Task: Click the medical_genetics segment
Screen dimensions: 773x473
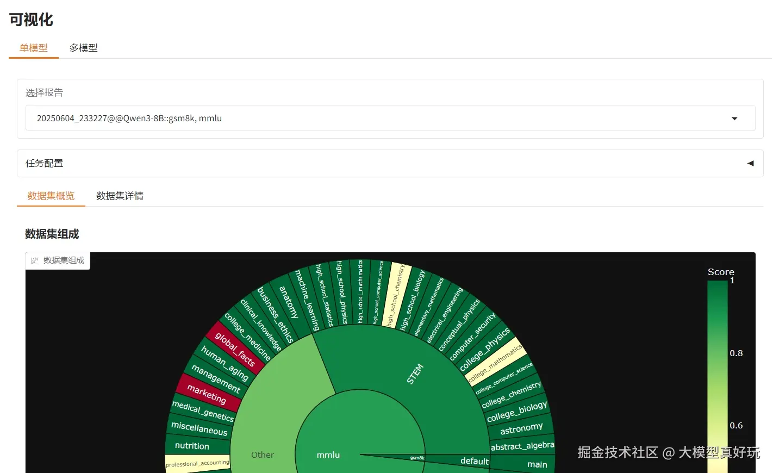Action: [x=203, y=411]
